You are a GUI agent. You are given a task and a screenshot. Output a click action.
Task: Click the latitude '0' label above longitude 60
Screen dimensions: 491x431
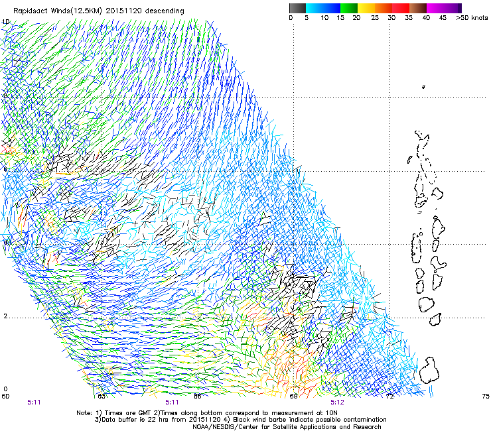point(5,389)
